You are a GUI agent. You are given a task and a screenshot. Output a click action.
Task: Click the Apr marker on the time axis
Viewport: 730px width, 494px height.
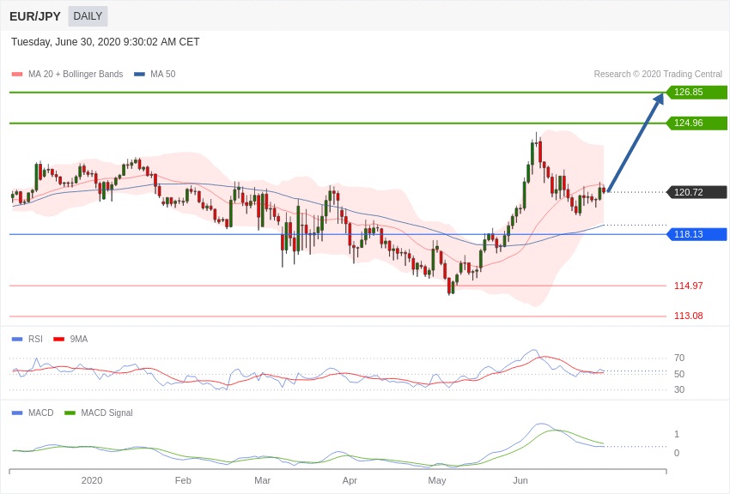pos(350,480)
